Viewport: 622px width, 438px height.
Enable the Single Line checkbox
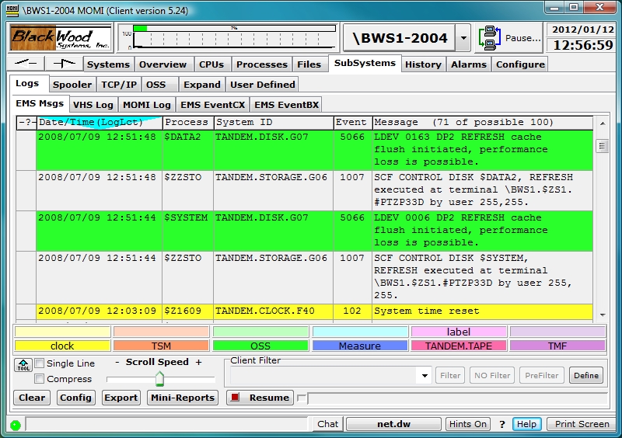click(40, 363)
